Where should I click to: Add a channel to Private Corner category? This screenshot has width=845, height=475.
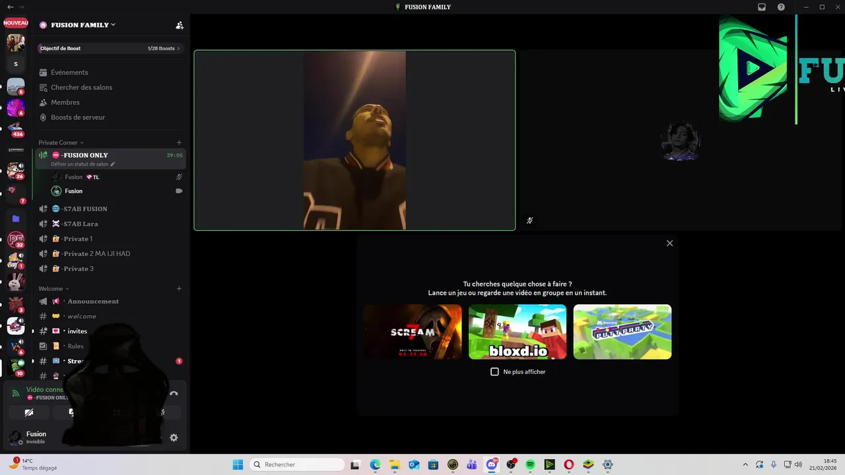point(179,142)
